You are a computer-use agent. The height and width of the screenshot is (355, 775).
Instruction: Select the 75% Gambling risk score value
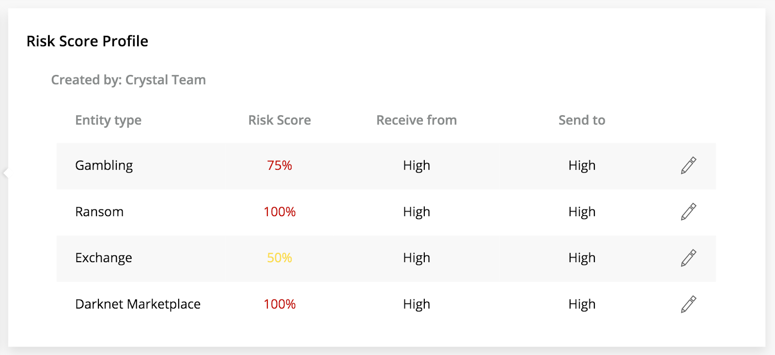tap(280, 165)
